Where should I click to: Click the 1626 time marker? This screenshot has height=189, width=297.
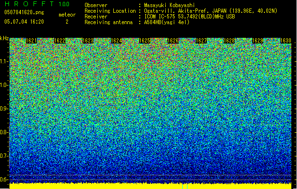tap(173, 41)
